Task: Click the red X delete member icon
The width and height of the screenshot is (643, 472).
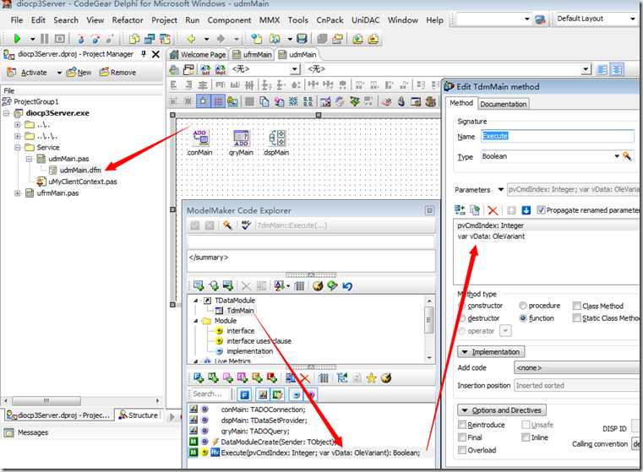Action: click(305, 378)
